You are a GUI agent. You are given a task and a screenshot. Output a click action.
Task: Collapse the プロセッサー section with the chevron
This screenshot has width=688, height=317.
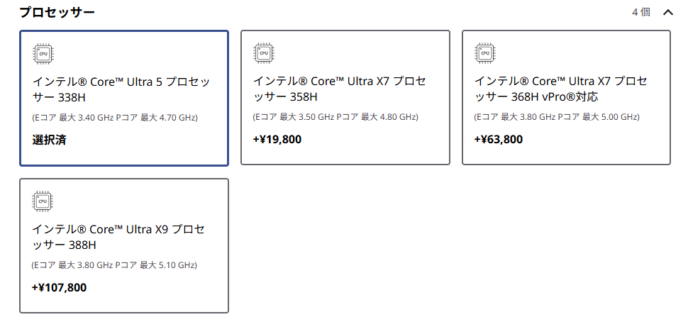[667, 12]
